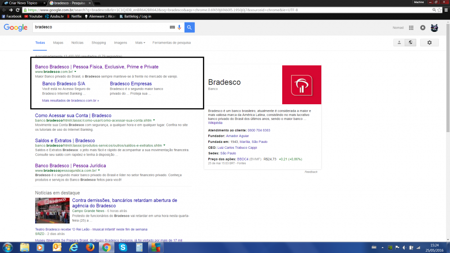Open Banco Bradesco Pessoa Jurídica result

71,166
